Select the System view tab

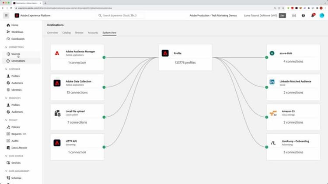pos(109,33)
